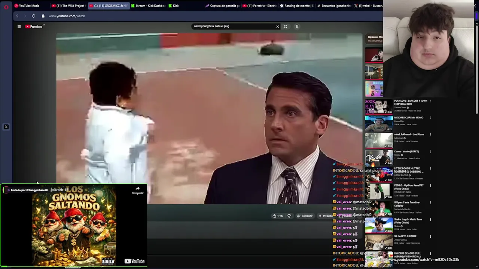Click the PLAY LOVE 800K thumbnail

pyautogui.click(x=379, y=106)
